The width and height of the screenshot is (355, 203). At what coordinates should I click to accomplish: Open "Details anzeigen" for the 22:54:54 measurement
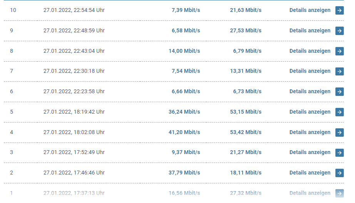click(x=310, y=10)
